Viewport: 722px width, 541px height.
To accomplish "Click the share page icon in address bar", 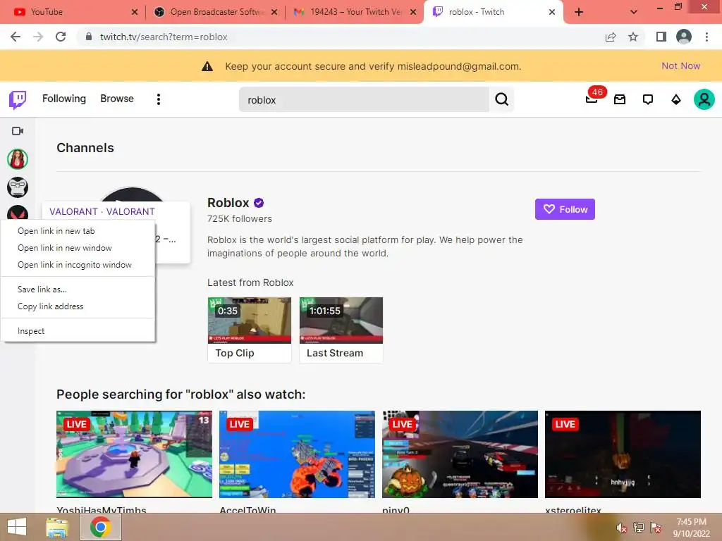I will click(611, 37).
